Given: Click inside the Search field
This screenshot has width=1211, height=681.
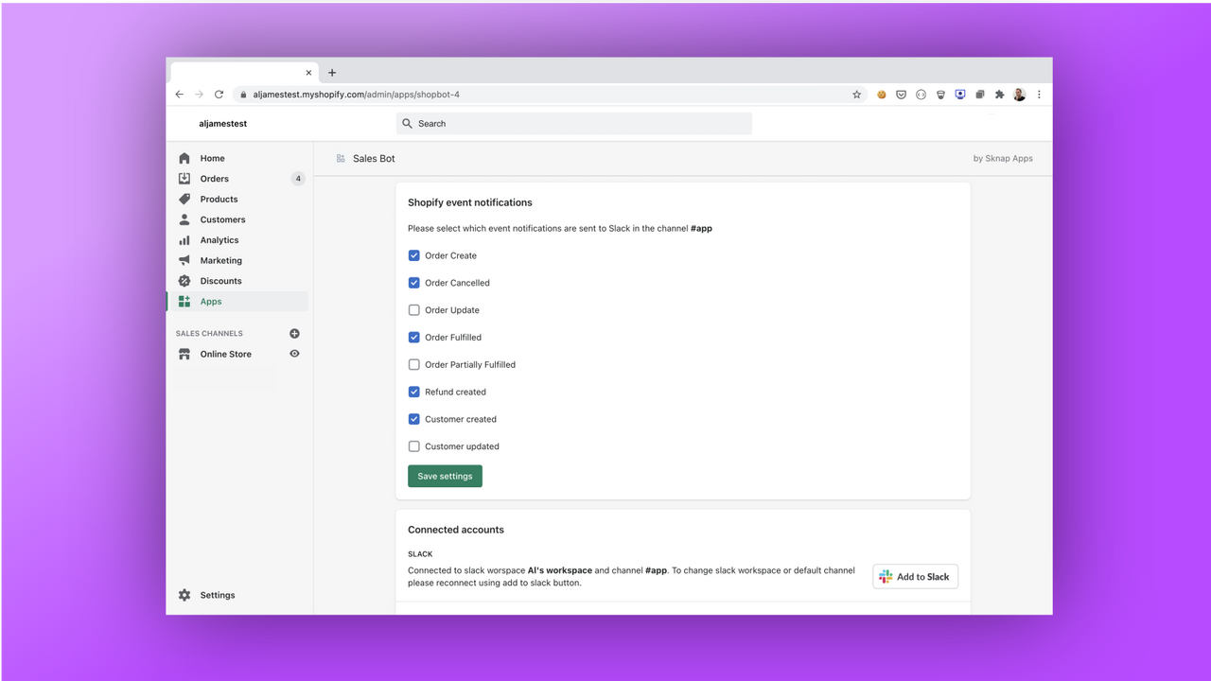Looking at the screenshot, I should pyautogui.click(x=573, y=123).
